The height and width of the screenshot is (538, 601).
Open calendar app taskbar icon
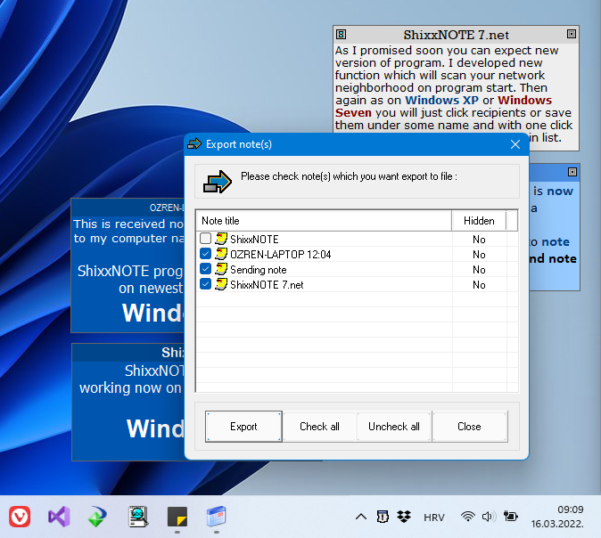click(x=217, y=517)
